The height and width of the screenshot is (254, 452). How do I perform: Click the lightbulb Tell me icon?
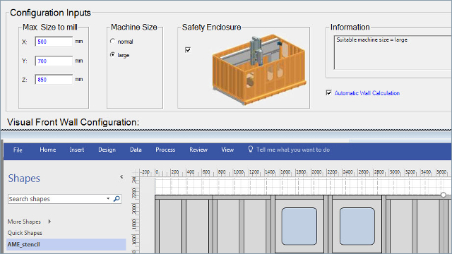pyautogui.click(x=251, y=149)
